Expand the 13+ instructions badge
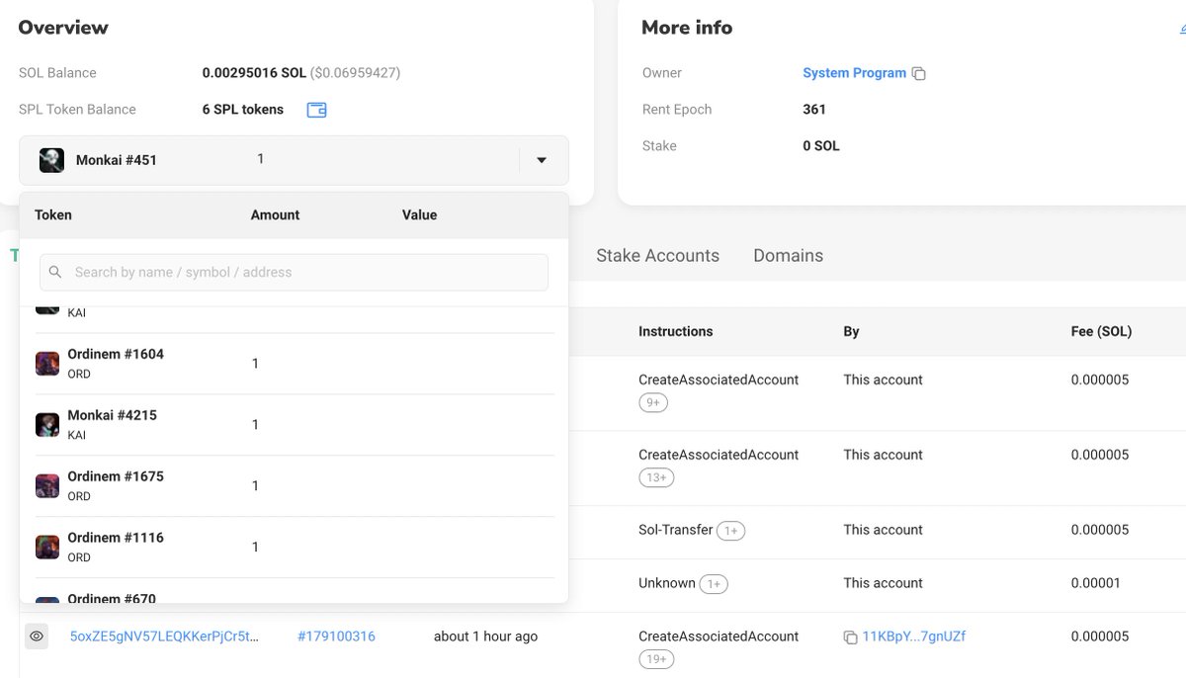Image resolution: width=1186 pixels, height=678 pixels. 656,477
